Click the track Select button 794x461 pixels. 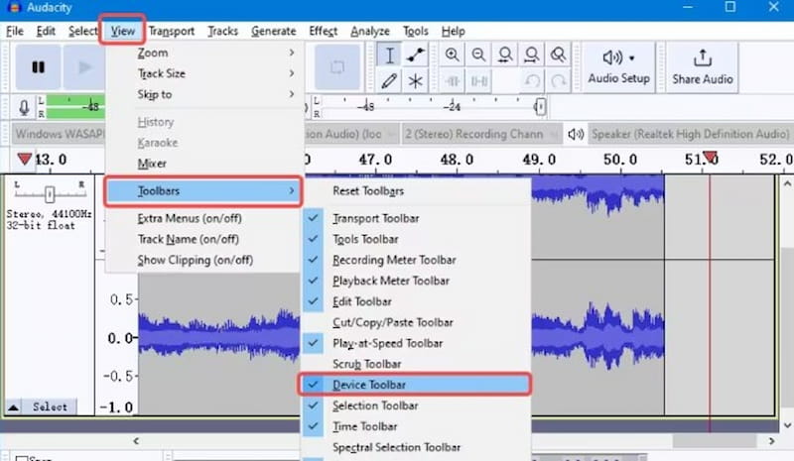click(x=50, y=406)
